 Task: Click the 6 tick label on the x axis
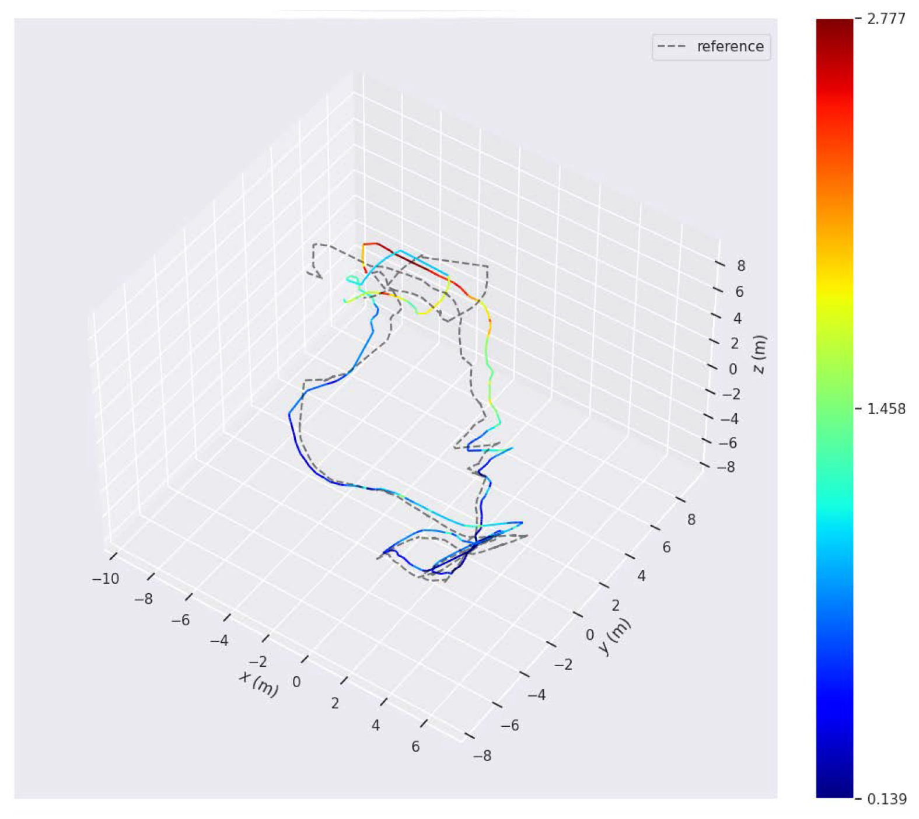pos(415,747)
